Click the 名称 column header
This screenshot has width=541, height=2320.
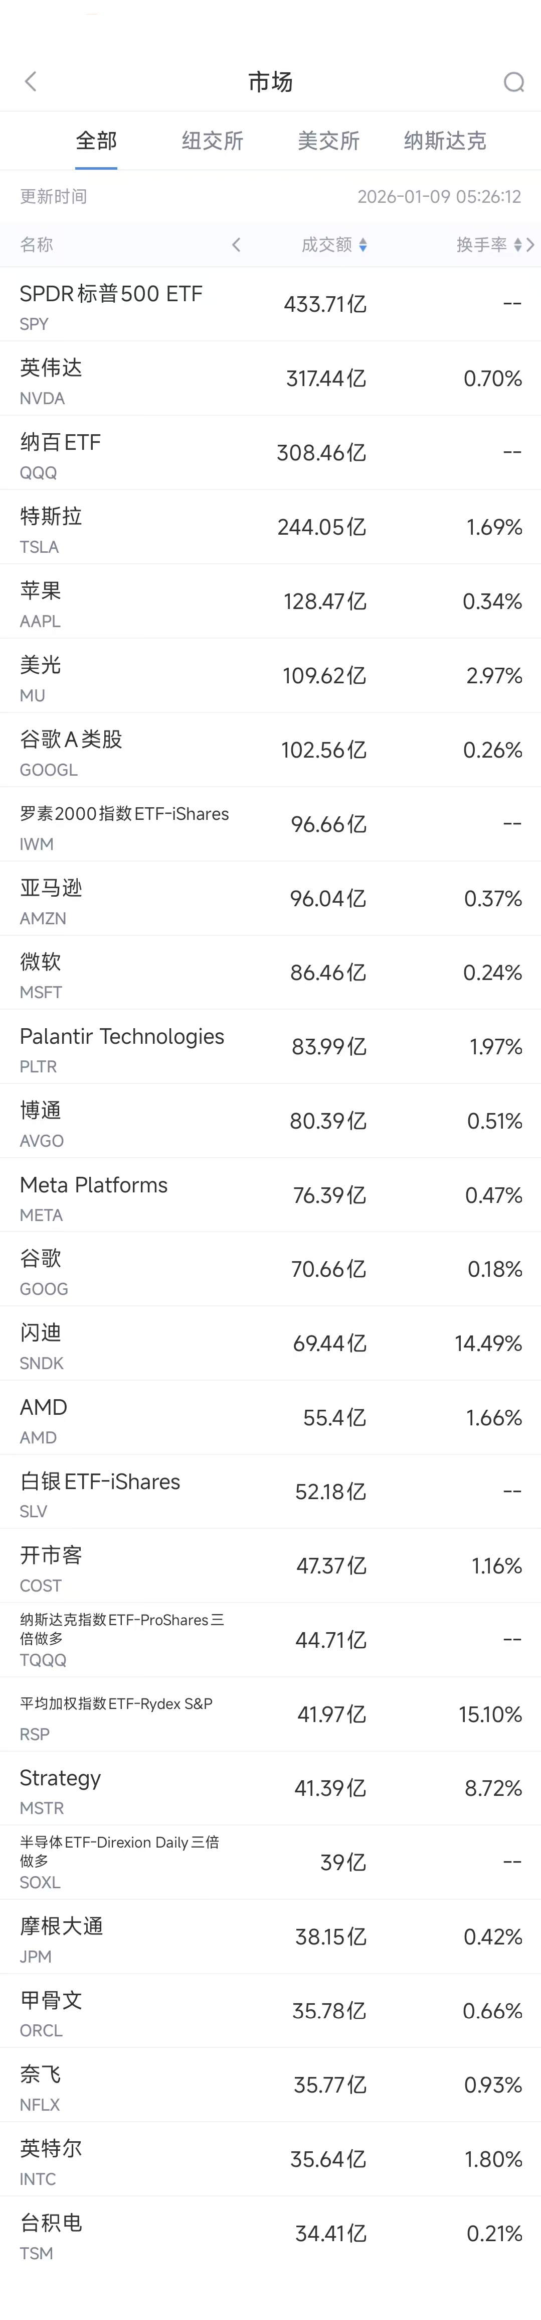[37, 245]
